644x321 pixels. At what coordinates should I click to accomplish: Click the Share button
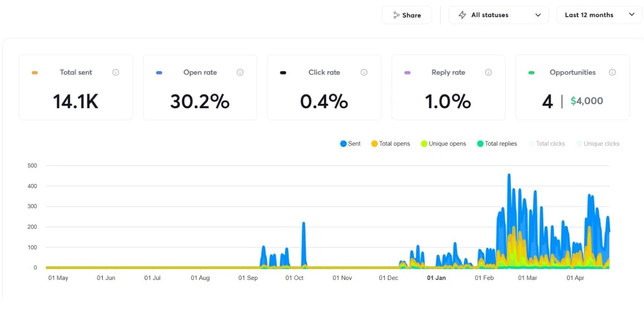pyautogui.click(x=407, y=15)
